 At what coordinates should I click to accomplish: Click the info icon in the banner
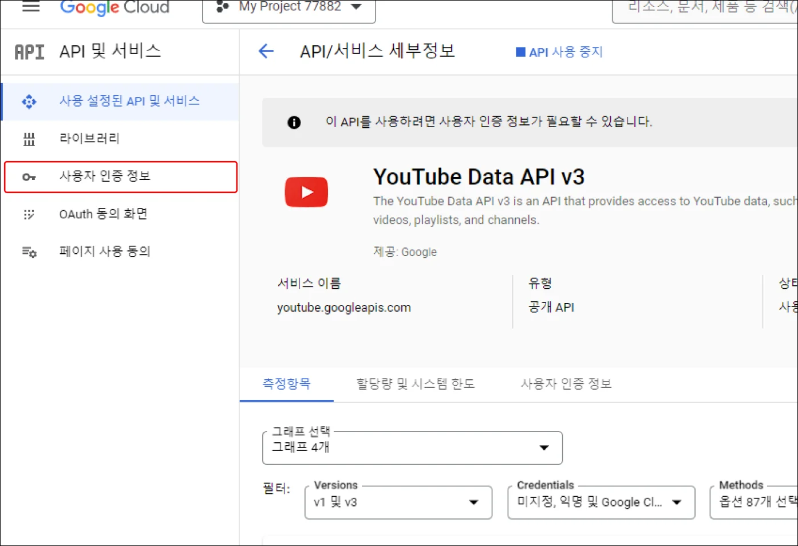point(294,122)
